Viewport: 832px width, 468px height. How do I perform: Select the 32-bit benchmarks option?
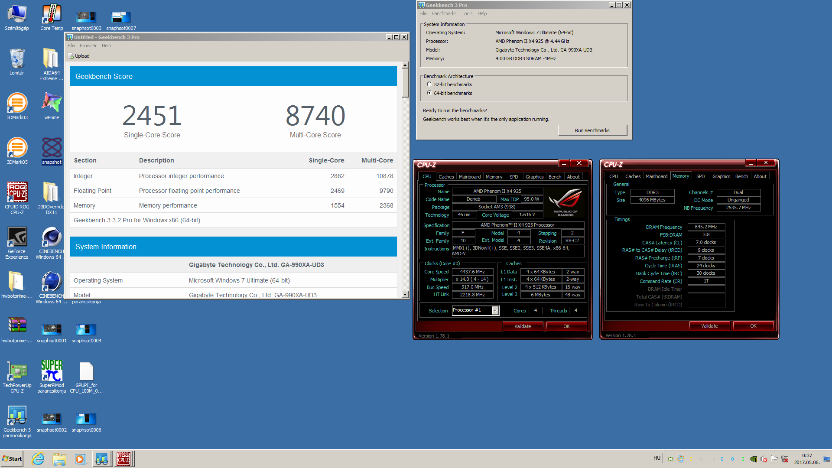[x=449, y=84]
